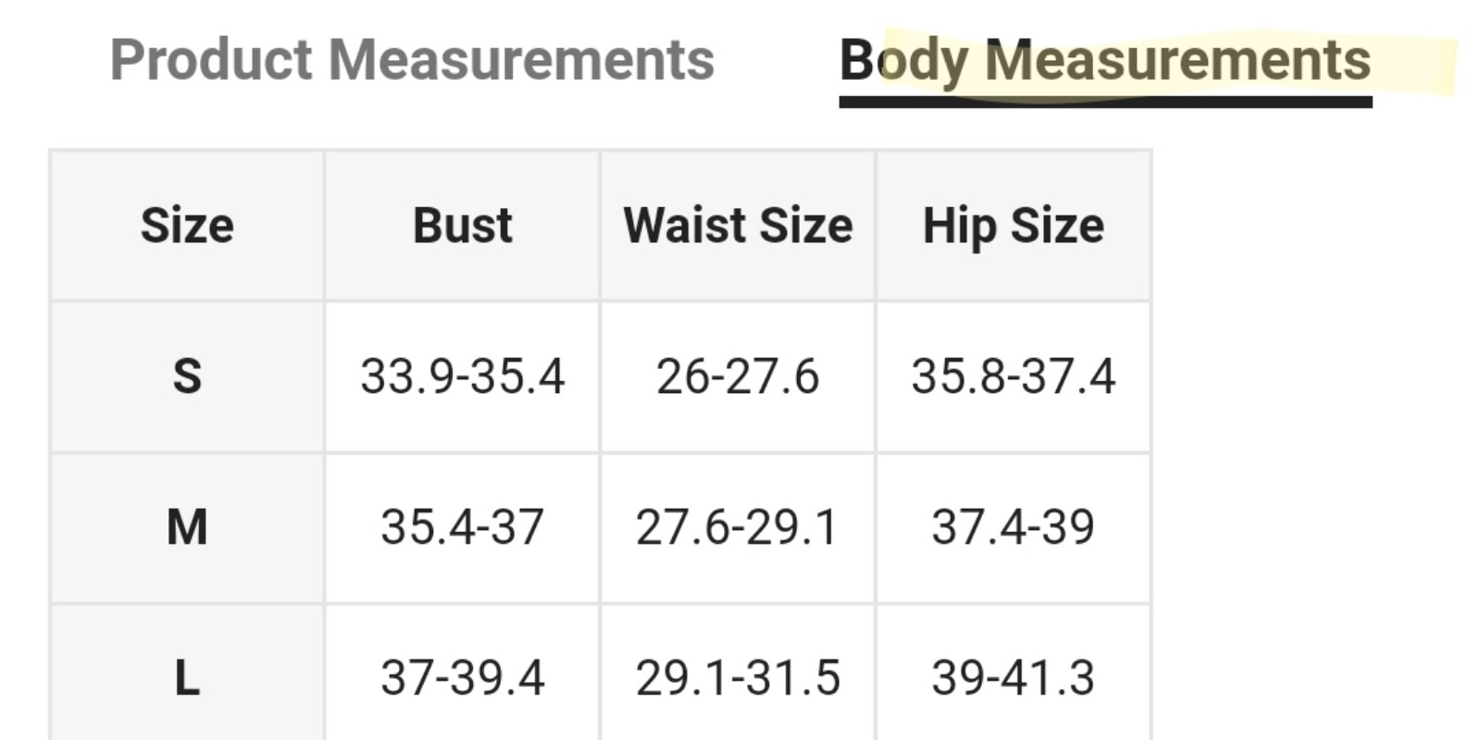This screenshot has width=1481, height=740.
Task: Select the M size row label
Action: tap(187, 527)
